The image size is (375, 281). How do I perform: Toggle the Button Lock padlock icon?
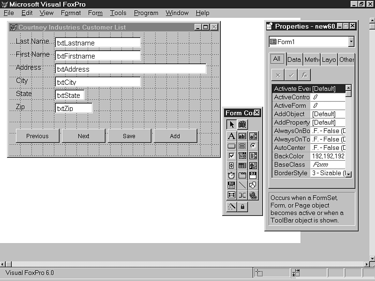click(x=242, y=207)
